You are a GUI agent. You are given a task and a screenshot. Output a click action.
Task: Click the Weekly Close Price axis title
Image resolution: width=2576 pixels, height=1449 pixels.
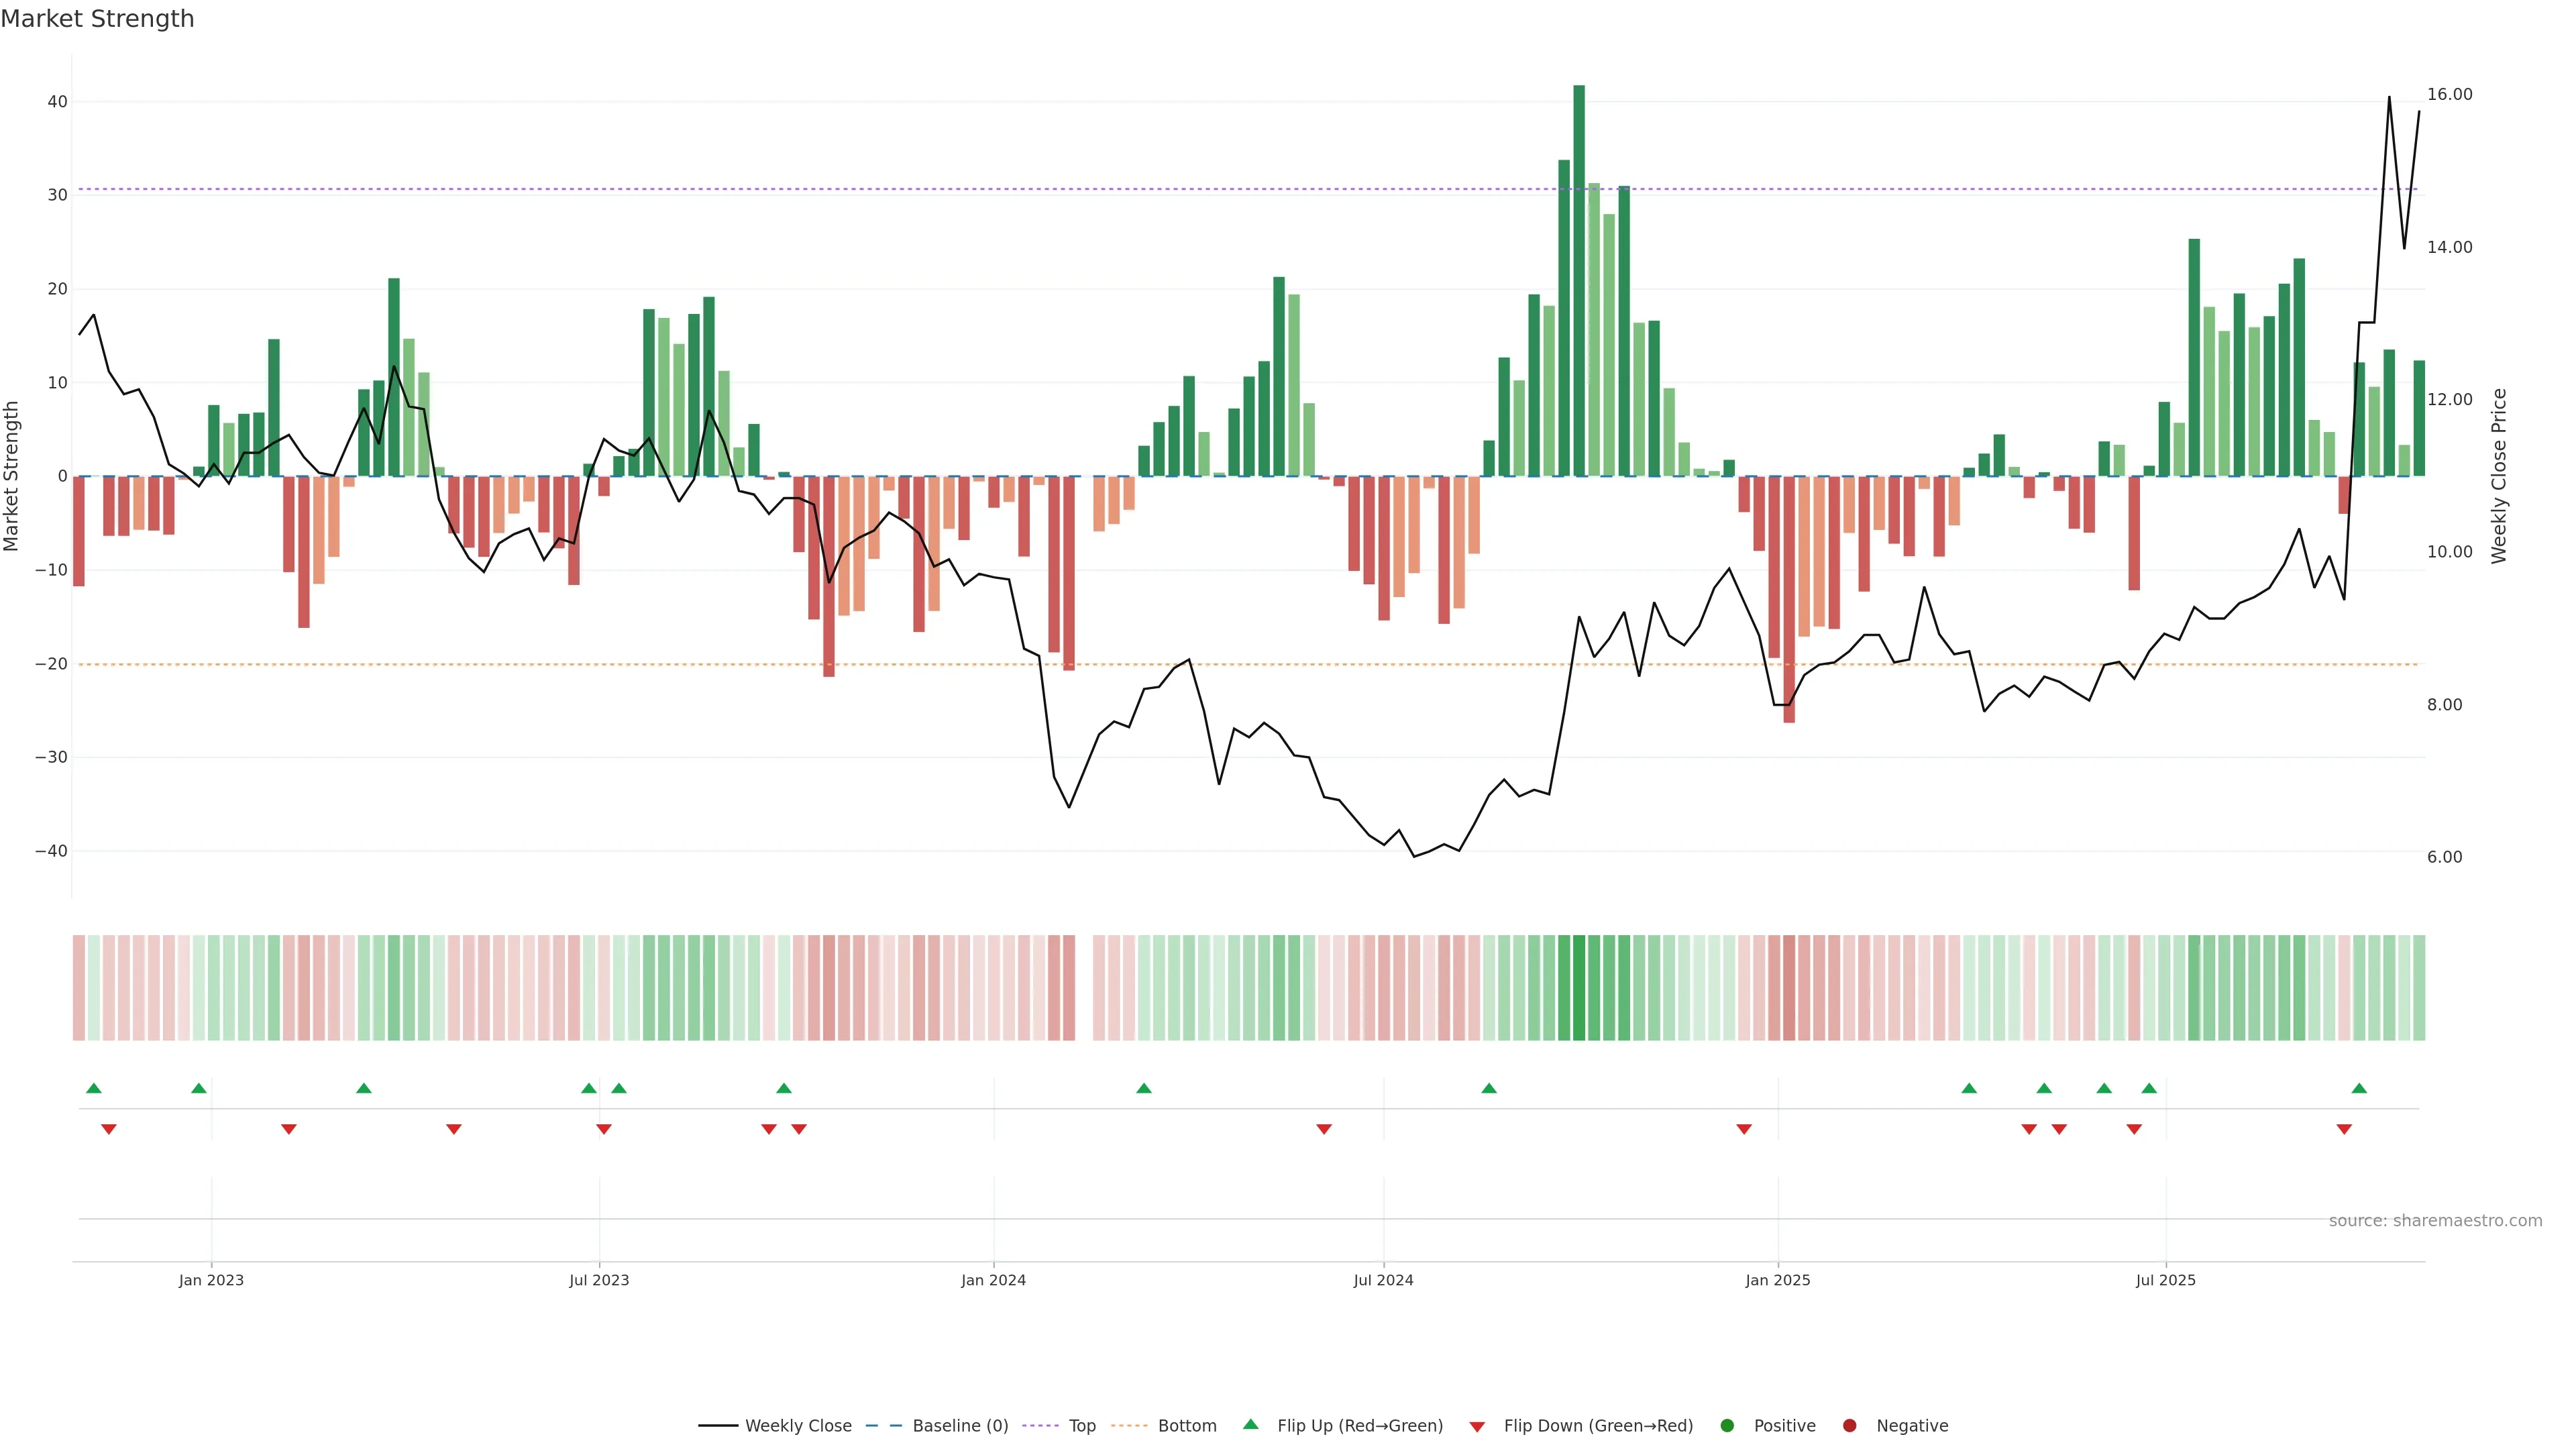point(2499,476)
